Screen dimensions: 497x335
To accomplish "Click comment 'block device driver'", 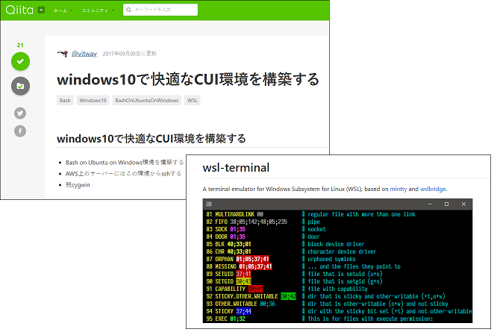I will click(x=336, y=244).
